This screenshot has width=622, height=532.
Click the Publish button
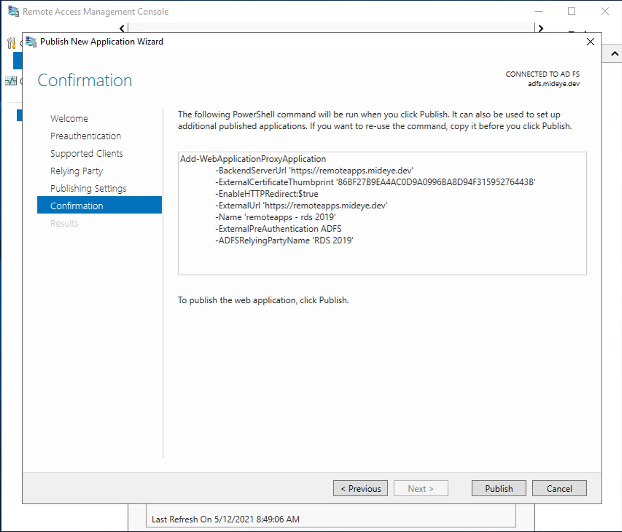click(498, 488)
